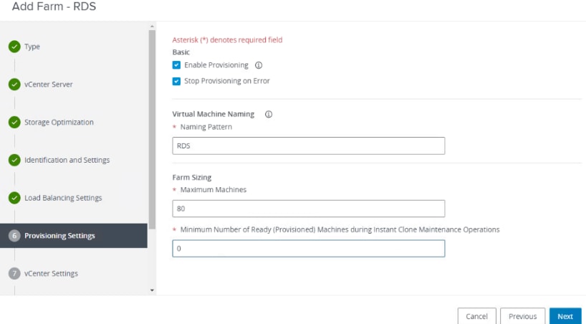This screenshot has width=586, height=324.
Task: Click the Maximum Machines input field
Action: click(308, 209)
